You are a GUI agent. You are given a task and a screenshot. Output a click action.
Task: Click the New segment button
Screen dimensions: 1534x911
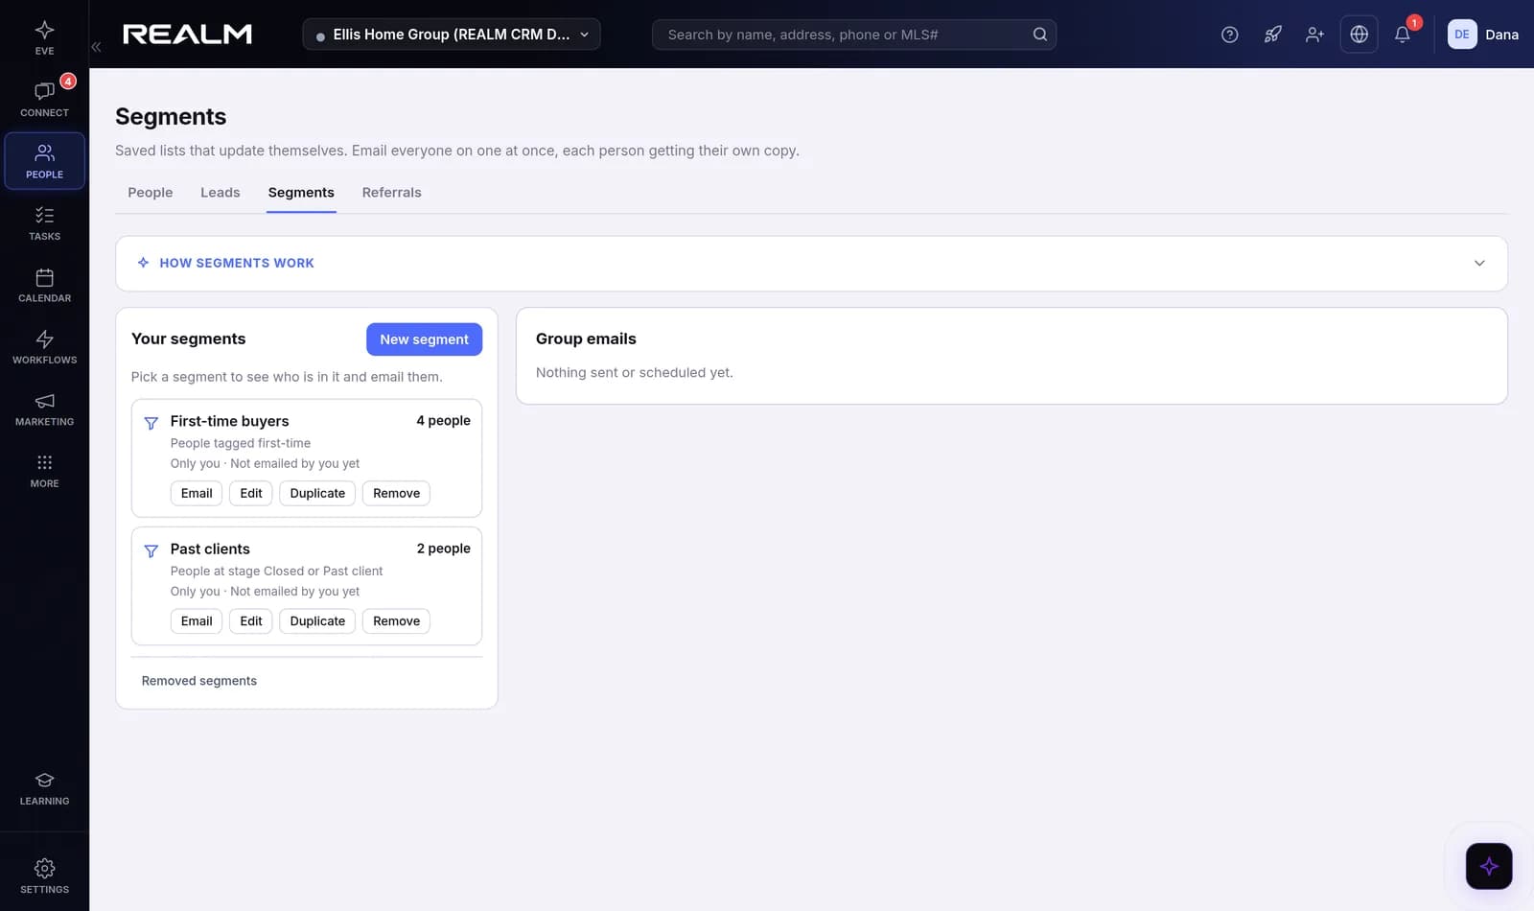click(x=424, y=339)
